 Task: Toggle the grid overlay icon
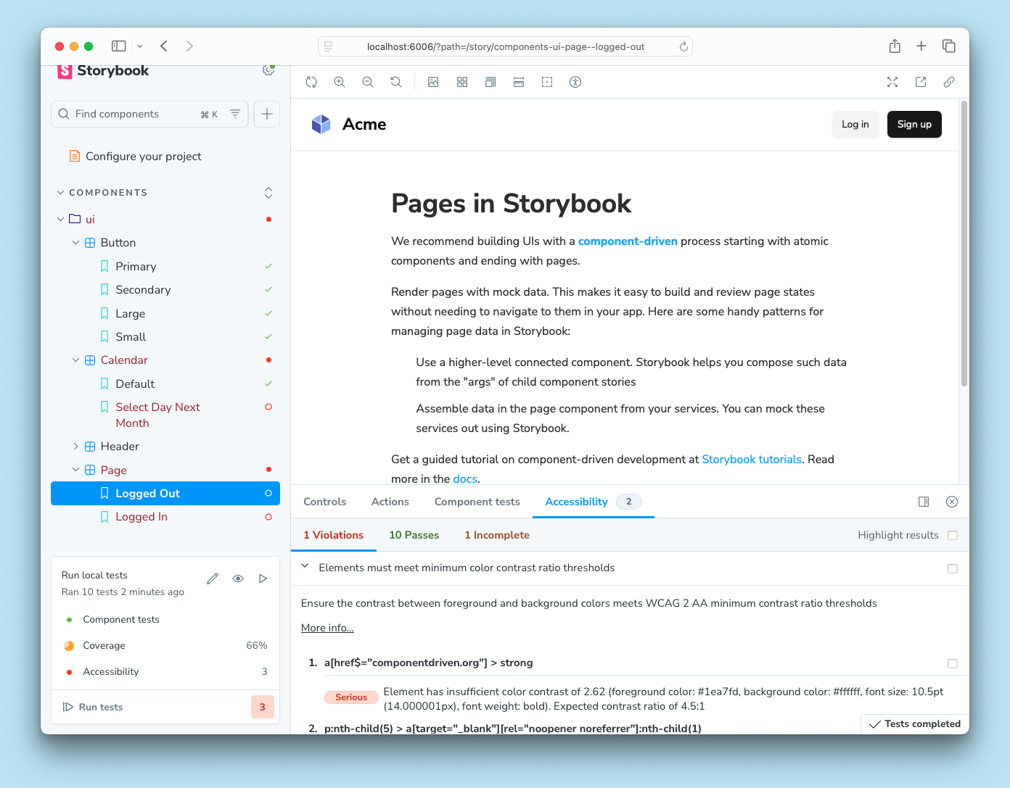tap(462, 82)
